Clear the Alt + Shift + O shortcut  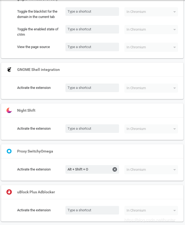[115, 169]
